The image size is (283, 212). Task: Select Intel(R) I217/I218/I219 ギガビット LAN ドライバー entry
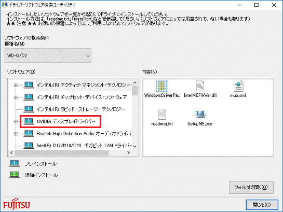click(84, 146)
